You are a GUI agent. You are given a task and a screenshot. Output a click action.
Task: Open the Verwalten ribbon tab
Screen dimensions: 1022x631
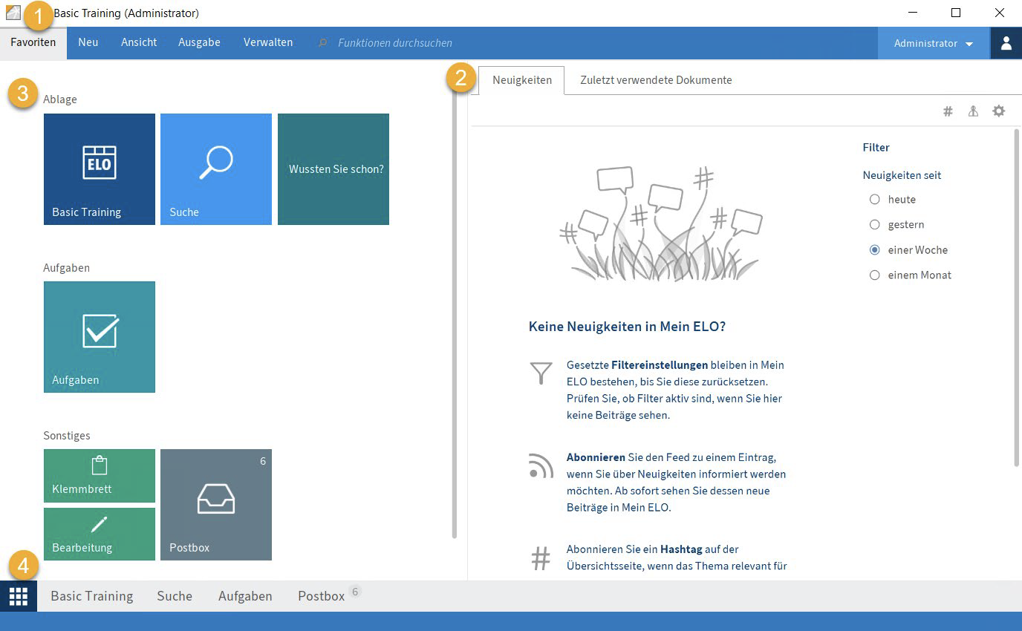point(267,43)
